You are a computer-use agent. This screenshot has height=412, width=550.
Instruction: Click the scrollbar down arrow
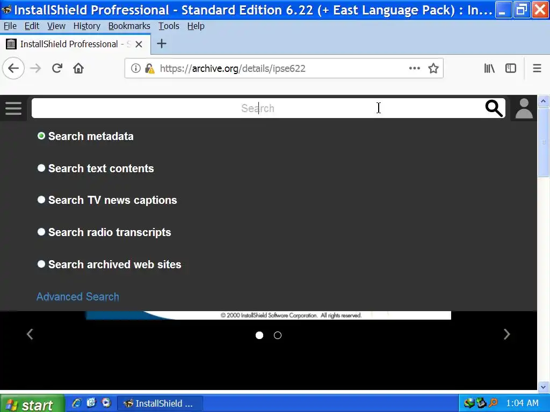[544, 387]
